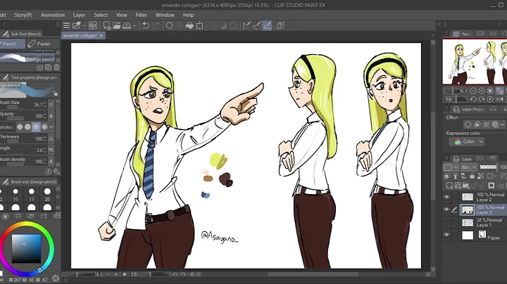The width and height of the screenshot is (507, 284).
Task: Open the Window menu
Action: 165,15
